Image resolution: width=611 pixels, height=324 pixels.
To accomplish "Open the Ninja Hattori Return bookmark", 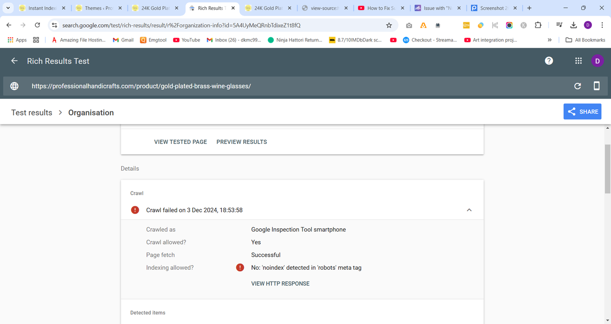I will click(x=295, y=40).
